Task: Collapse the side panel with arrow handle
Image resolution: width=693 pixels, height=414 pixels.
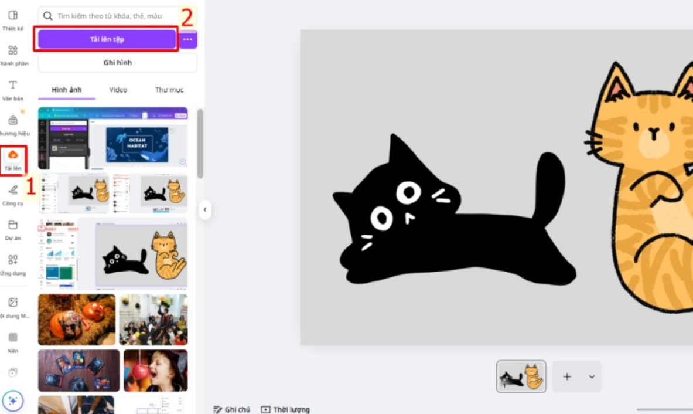Action: pos(205,209)
